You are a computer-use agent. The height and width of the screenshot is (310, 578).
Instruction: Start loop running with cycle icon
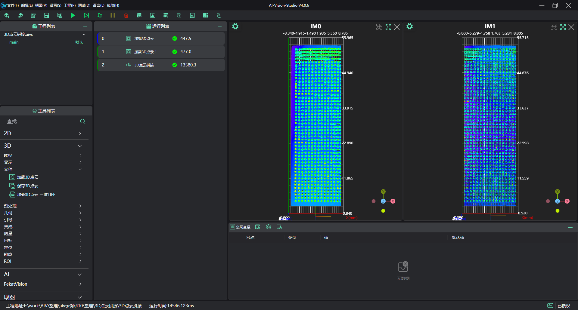click(100, 15)
